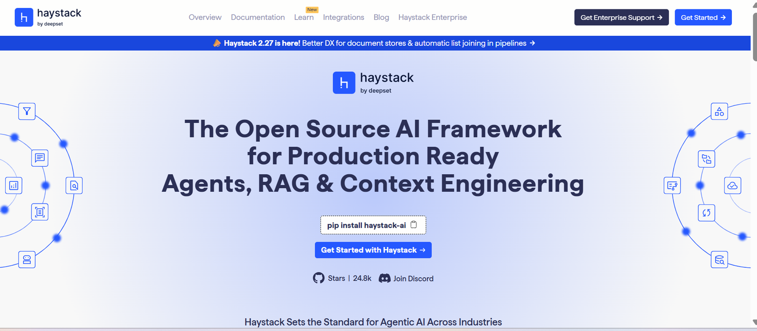Open the Learn menu item
The height and width of the screenshot is (331, 757).
pyautogui.click(x=304, y=17)
